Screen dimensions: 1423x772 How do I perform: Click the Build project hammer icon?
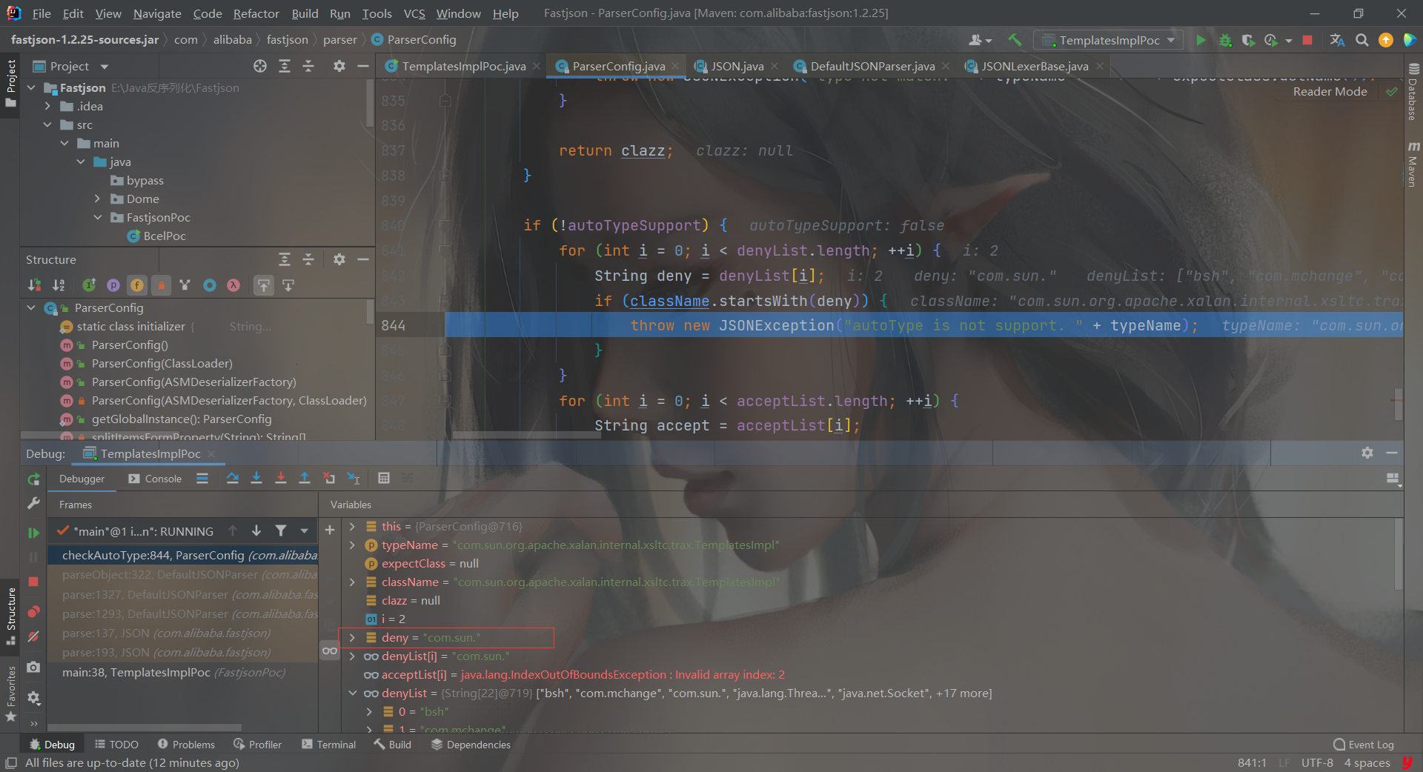click(1015, 40)
